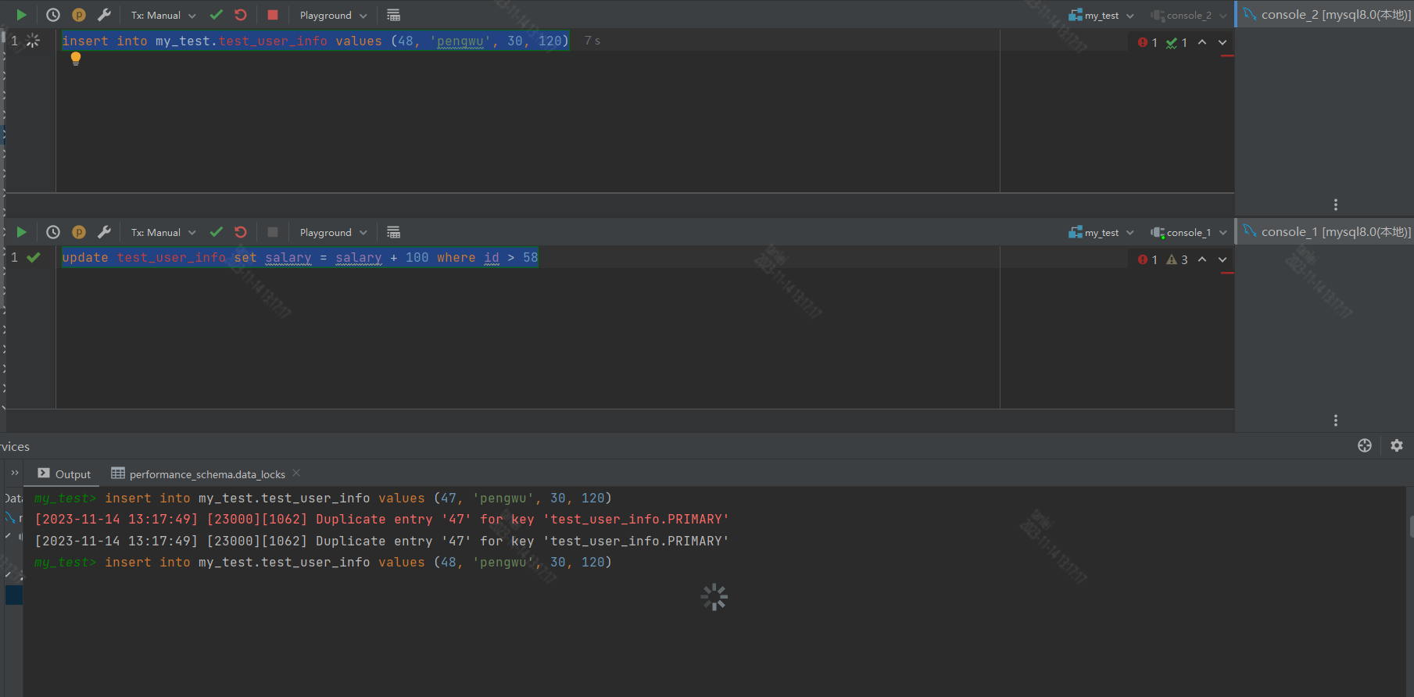1414x697 pixels.
Task: Select console_1 [mysql8.0] editor tab
Action: point(1326,231)
